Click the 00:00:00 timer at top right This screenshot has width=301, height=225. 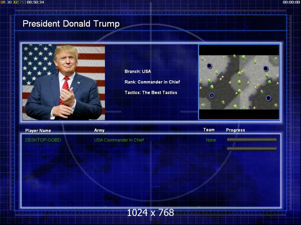point(291,2)
